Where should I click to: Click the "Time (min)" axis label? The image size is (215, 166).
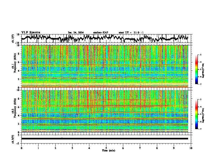[109, 151]
